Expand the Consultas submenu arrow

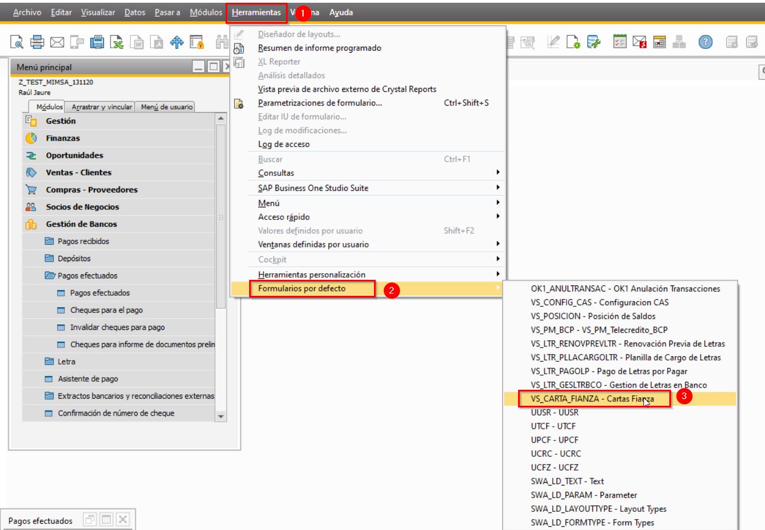click(498, 173)
